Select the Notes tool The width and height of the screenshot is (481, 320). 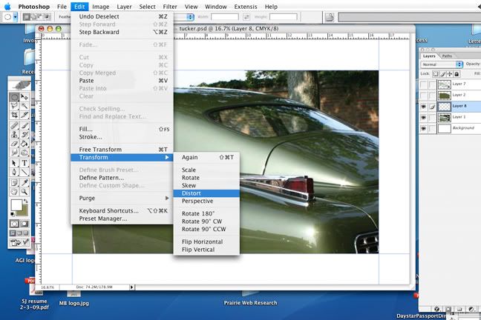(14, 182)
